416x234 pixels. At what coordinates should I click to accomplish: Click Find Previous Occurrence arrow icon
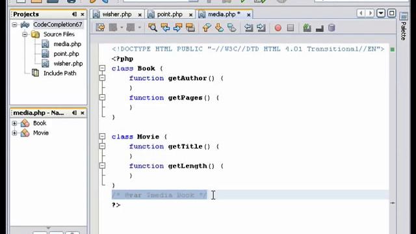click(x=165, y=27)
